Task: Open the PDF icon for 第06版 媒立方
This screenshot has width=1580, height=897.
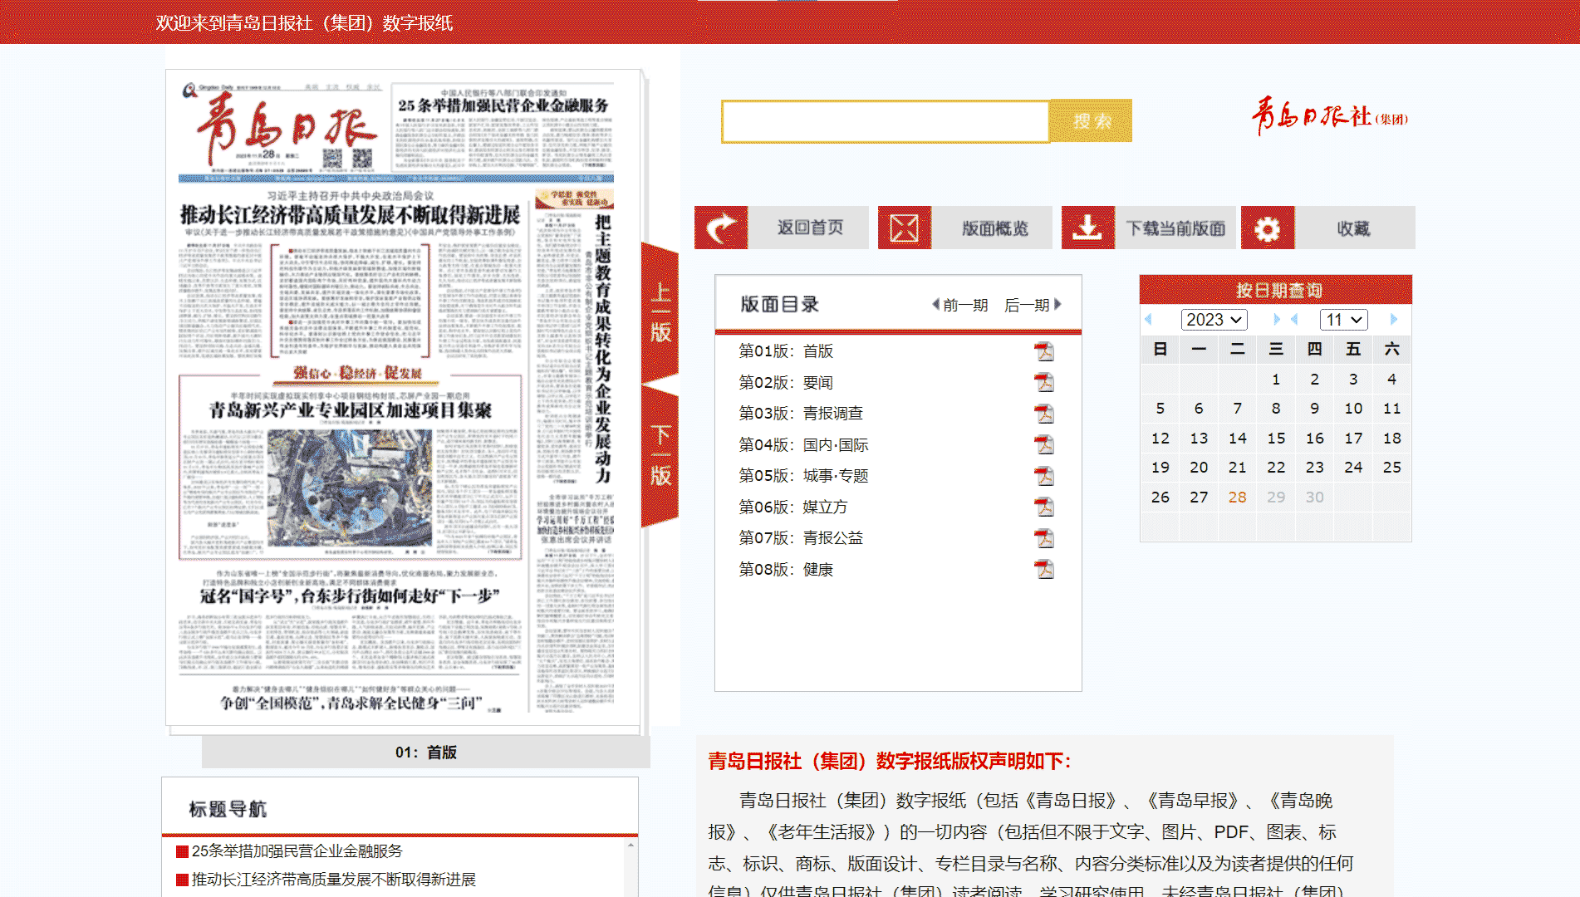Action: 1044,507
